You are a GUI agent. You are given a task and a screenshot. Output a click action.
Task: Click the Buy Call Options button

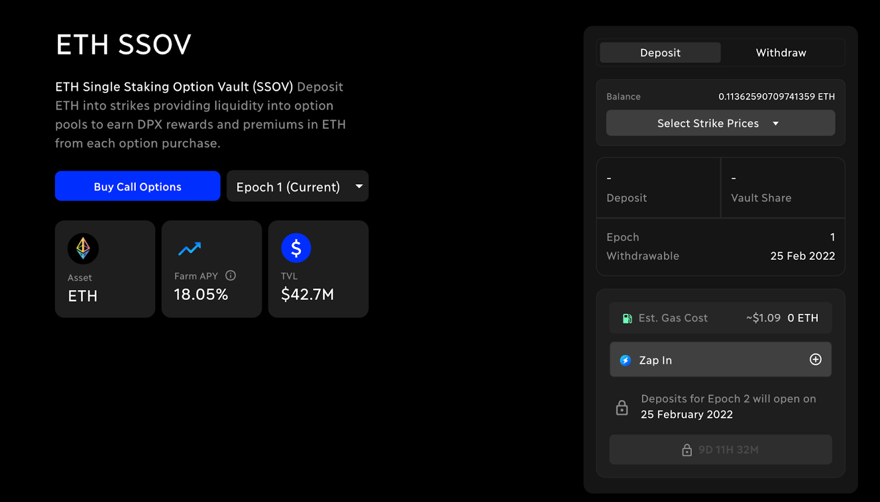pyautogui.click(x=137, y=186)
